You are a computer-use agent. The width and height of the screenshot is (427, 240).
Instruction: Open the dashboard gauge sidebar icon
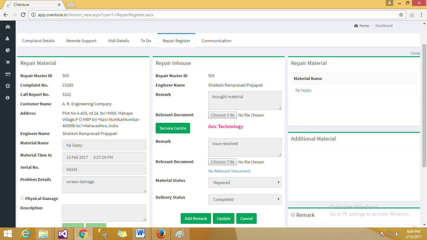(8, 27)
